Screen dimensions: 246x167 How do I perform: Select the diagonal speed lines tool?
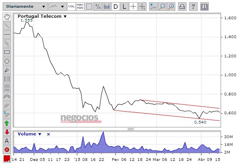(7, 105)
